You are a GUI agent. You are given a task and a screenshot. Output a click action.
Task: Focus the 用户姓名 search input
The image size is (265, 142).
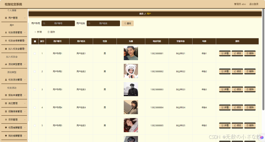coord(103,24)
